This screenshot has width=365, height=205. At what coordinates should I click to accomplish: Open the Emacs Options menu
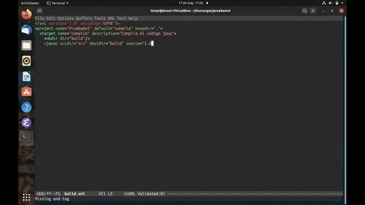(66, 18)
